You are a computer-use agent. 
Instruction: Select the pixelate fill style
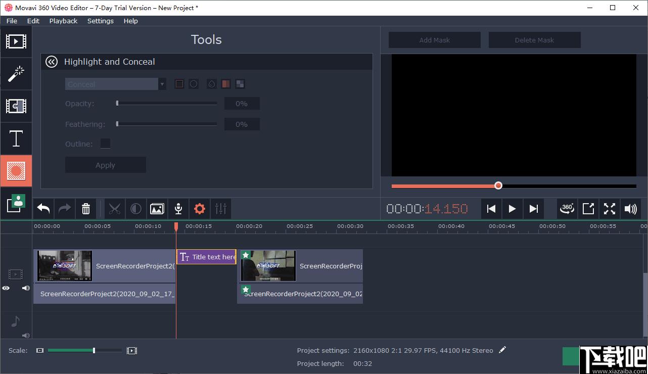[x=240, y=84]
